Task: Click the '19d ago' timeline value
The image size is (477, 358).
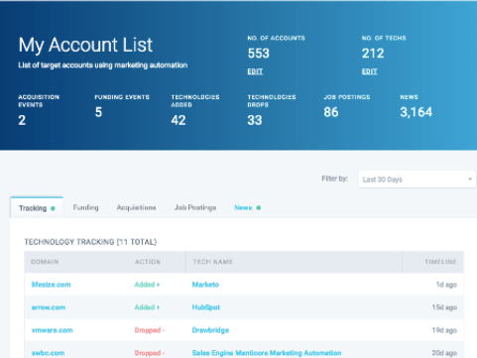Action: (x=444, y=330)
